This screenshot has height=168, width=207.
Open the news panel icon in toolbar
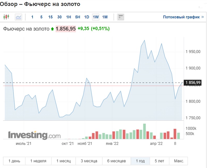[121, 17]
